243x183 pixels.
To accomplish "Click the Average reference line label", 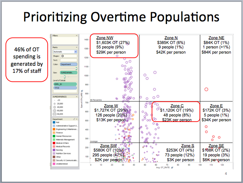I will click(94, 142).
